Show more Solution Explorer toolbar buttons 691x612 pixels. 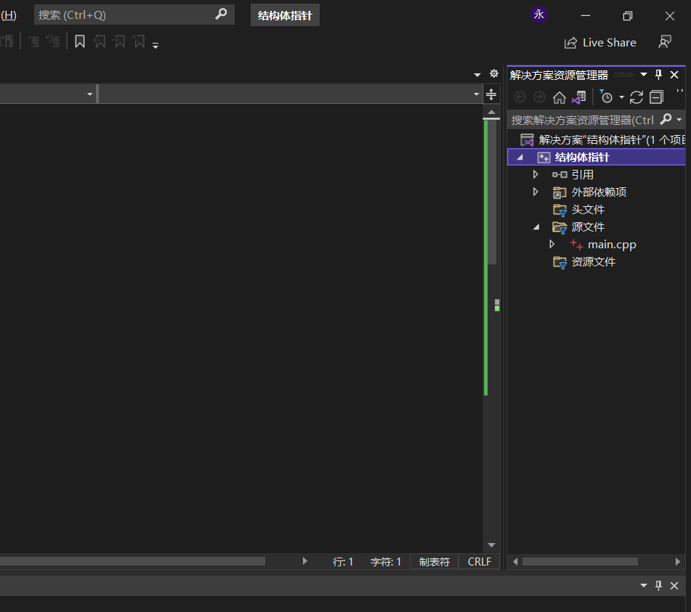[x=679, y=90]
